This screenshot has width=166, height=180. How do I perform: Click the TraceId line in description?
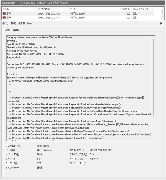[x=31, y=47]
